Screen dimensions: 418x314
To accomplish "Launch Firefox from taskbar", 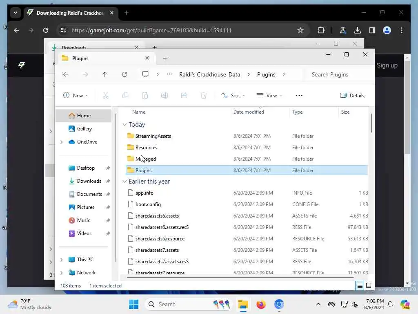I will tap(261, 304).
